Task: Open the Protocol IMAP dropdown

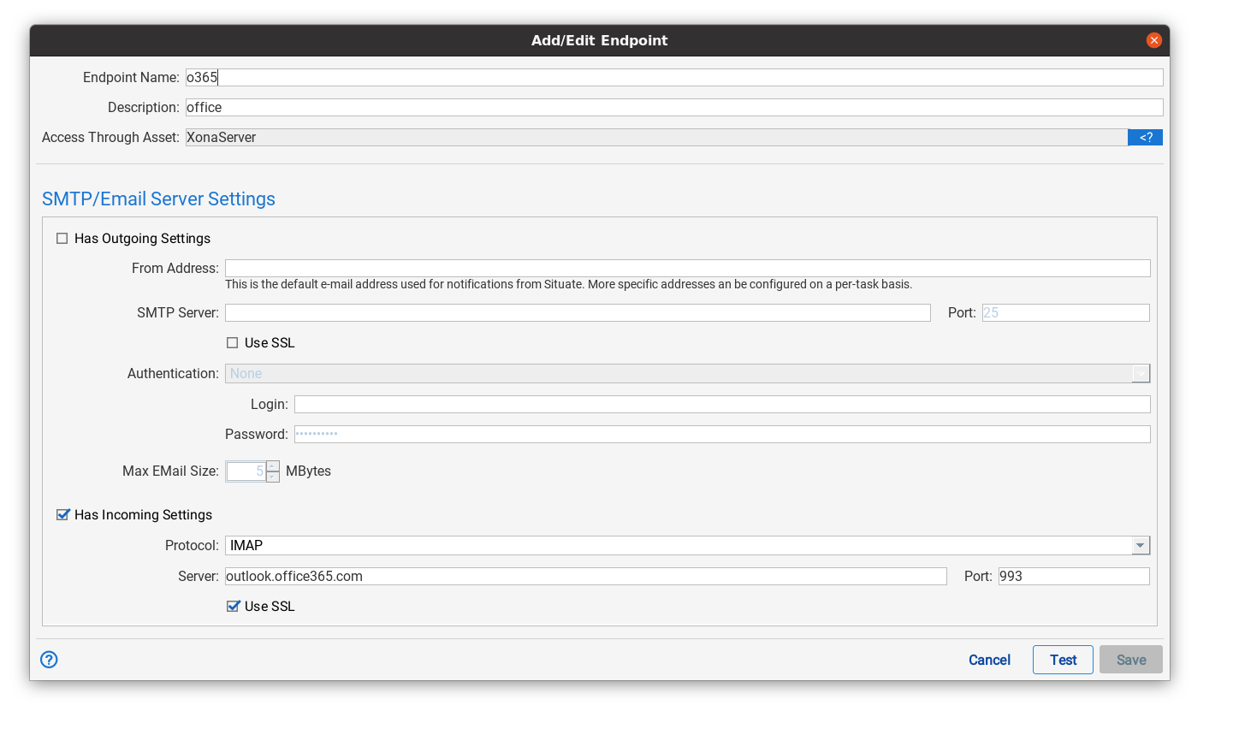Action: click(x=1140, y=546)
